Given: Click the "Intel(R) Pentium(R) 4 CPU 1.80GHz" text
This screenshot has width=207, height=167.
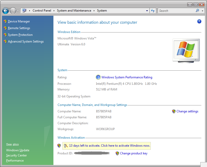Looking at the screenshot, I should pyautogui.click(x=119, y=84).
